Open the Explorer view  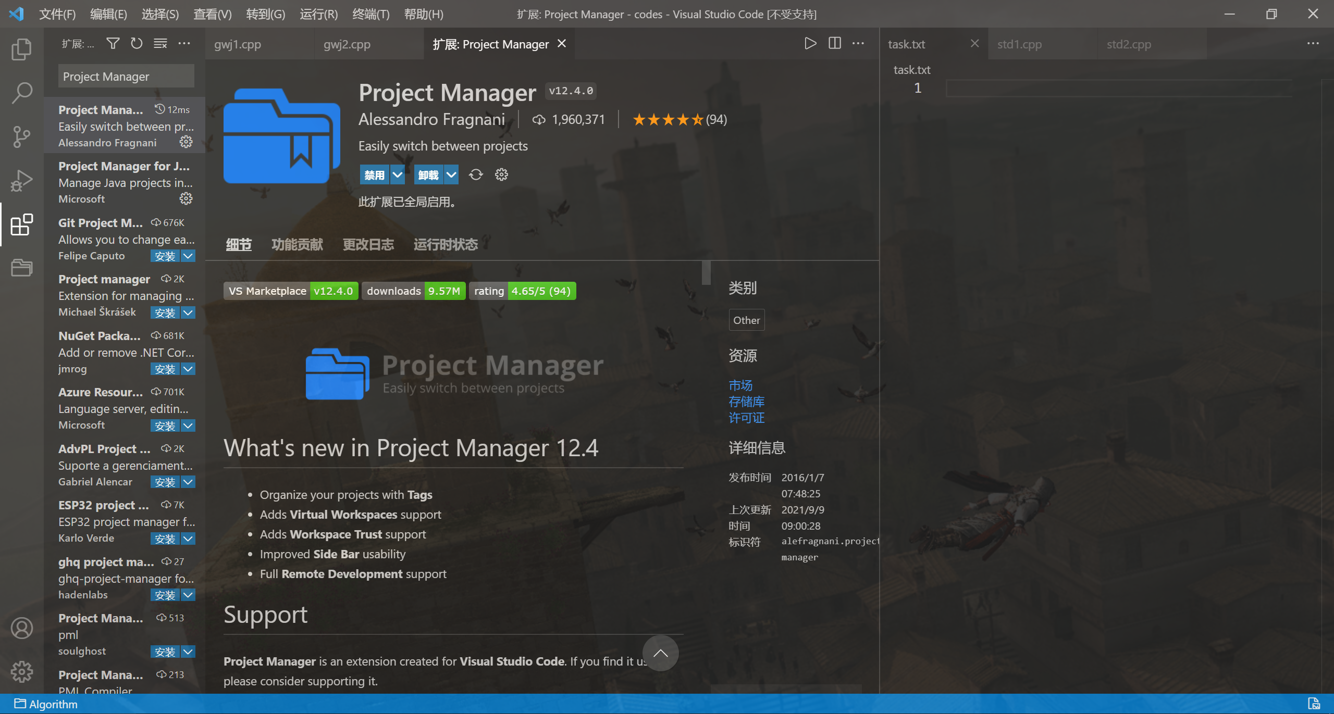[21, 48]
